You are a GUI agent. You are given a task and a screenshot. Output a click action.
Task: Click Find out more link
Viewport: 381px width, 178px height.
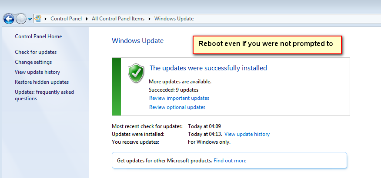point(230,161)
